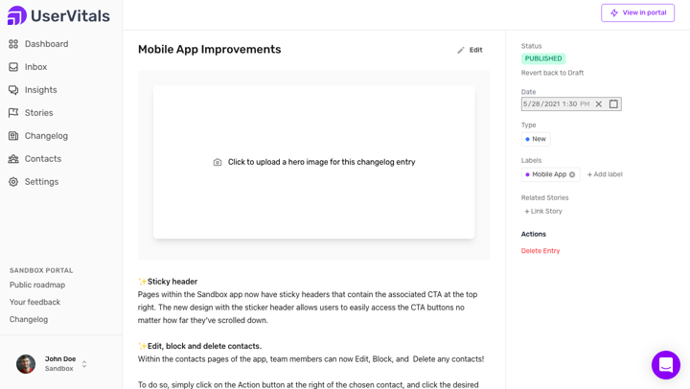The width and height of the screenshot is (690, 389).
Task: Click the PUBLISHED status badge
Action: 543,58
